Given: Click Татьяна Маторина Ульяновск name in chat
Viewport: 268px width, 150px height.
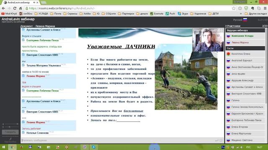Looking at the screenshot, I should [44, 65].
